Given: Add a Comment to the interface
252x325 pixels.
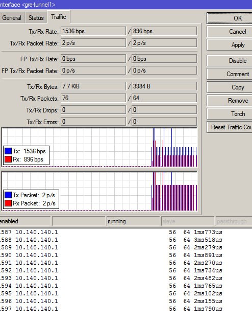Looking at the screenshot, I should [230, 74].
